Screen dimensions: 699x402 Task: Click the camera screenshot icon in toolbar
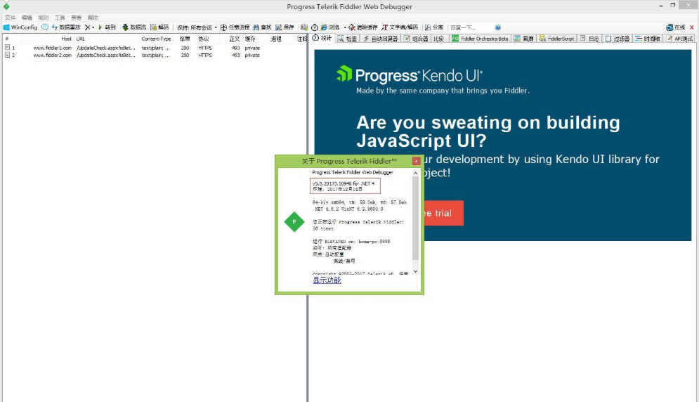304,27
